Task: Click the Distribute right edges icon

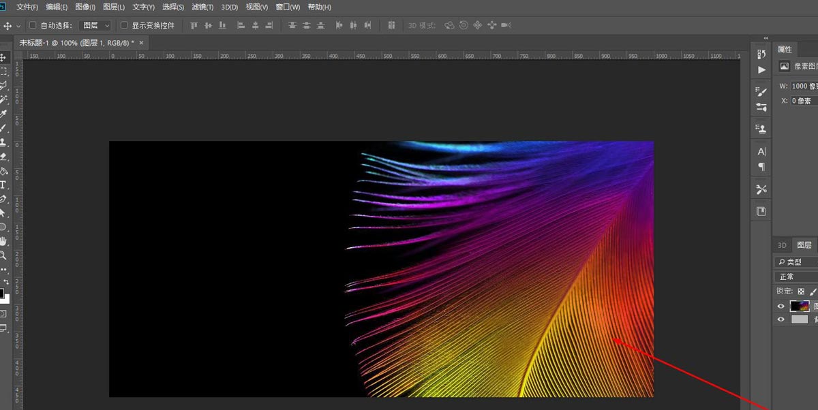Action: pos(368,25)
